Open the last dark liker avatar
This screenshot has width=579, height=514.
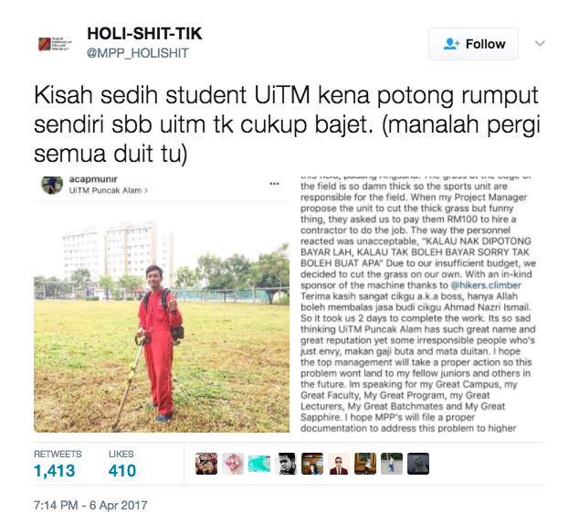point(418,464)
